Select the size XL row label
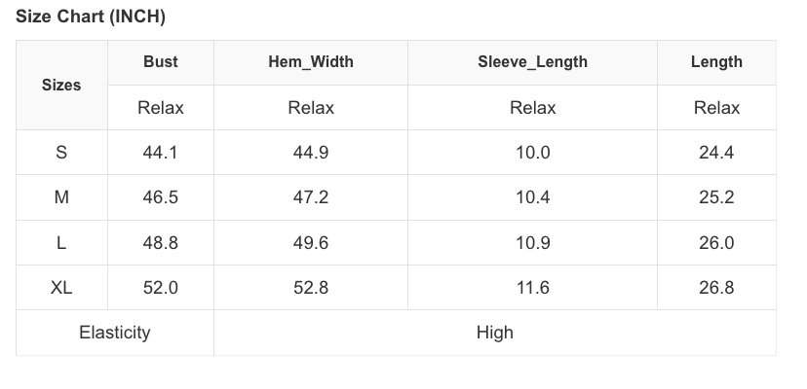807x389 pixels. click(x=61, y=288)
